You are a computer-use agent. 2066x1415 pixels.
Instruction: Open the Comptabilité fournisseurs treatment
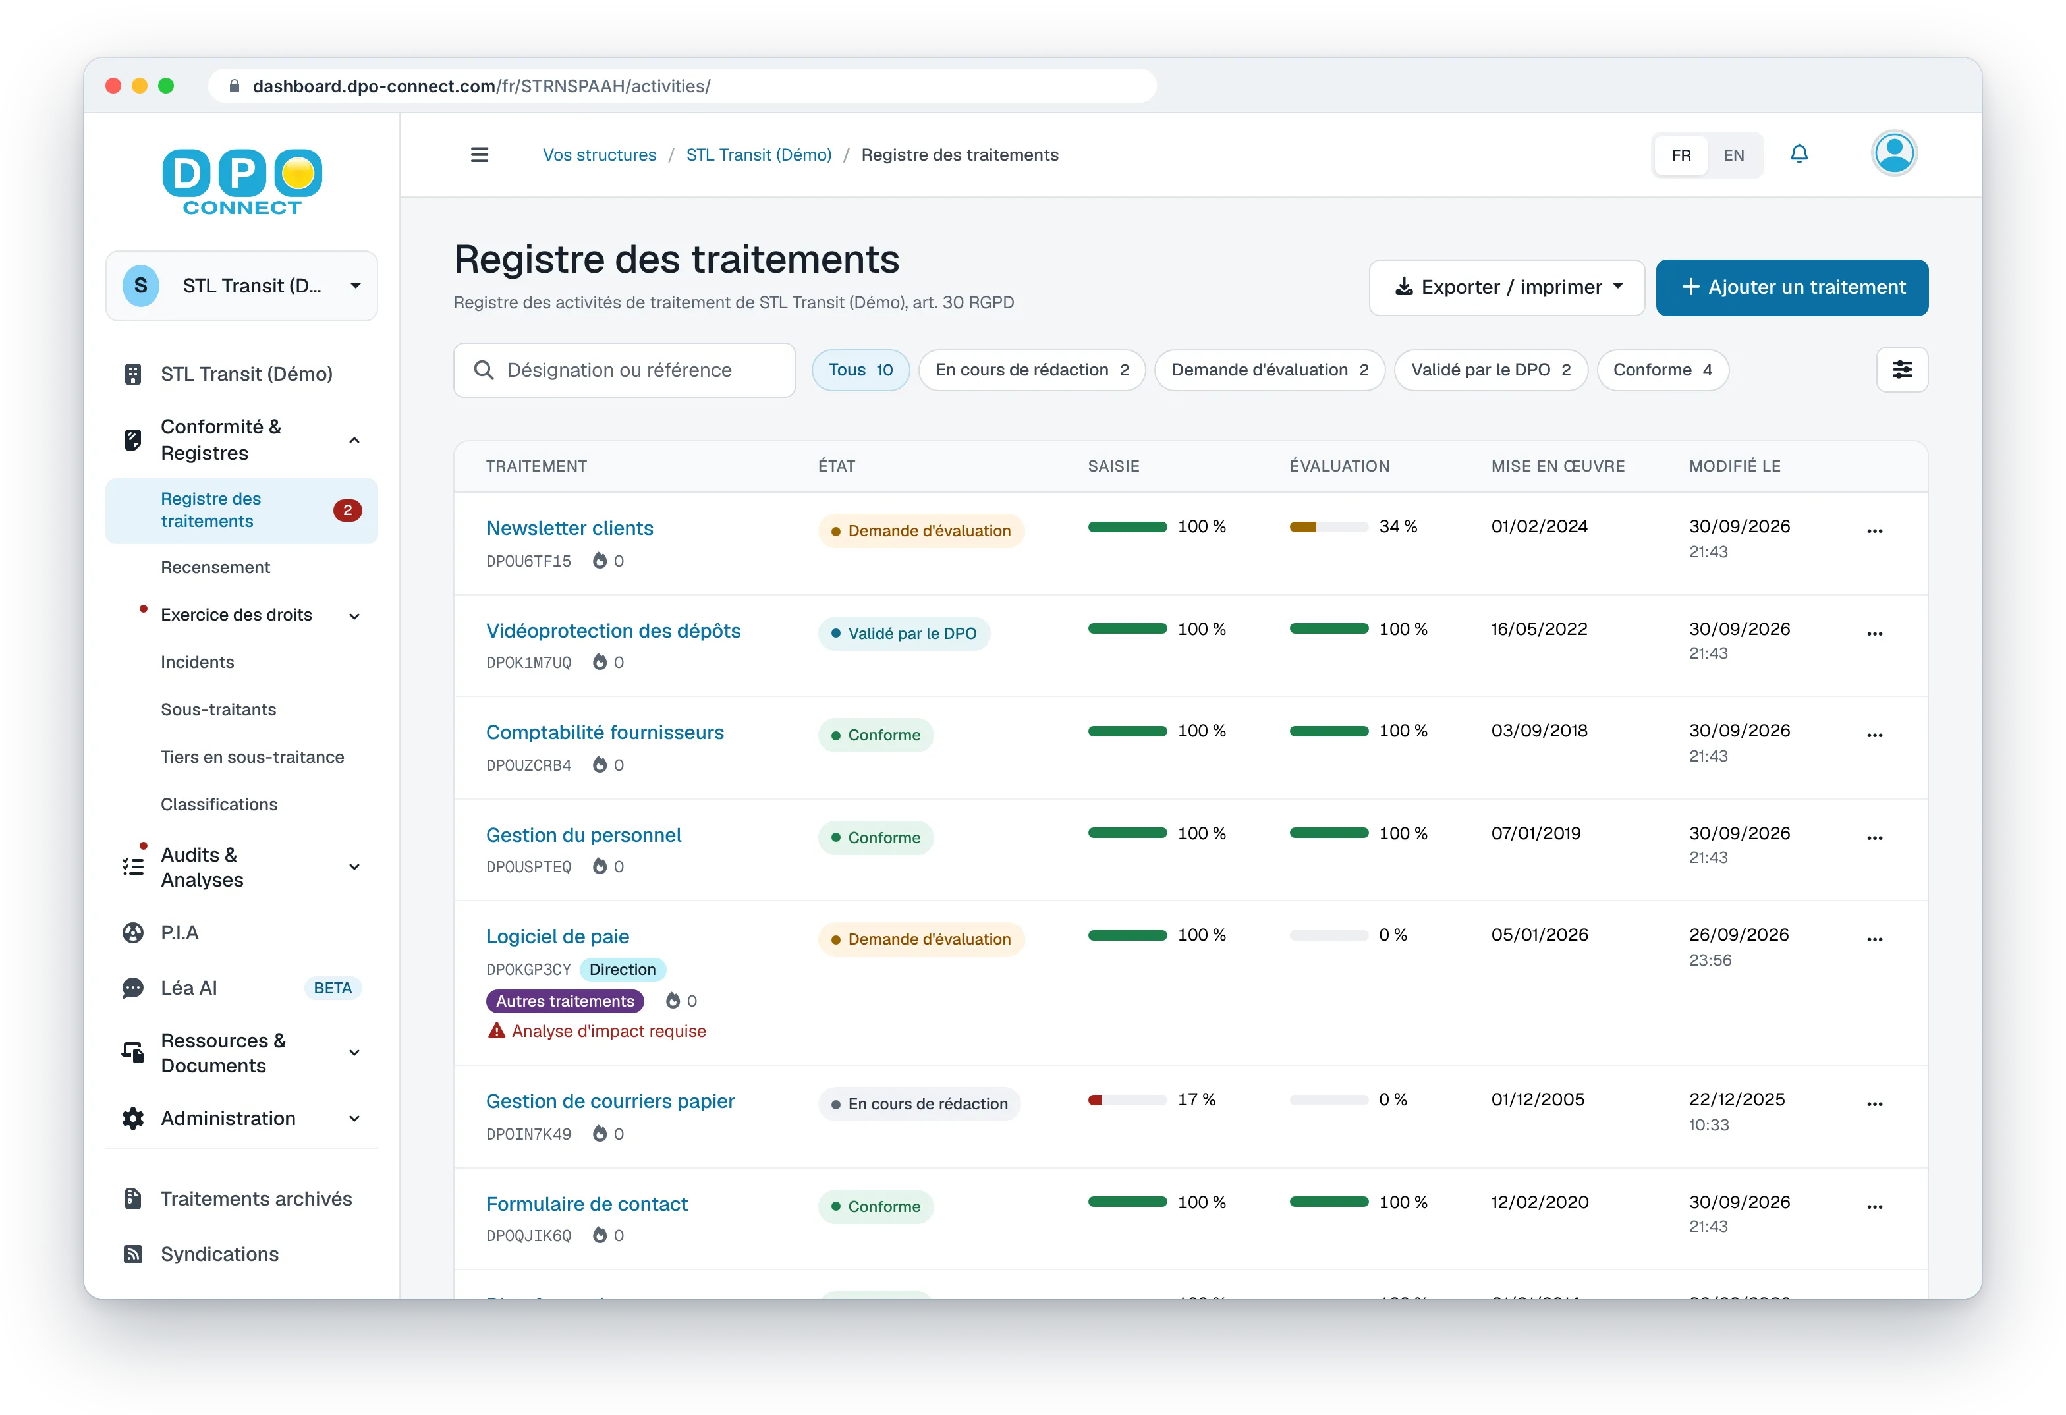coord(605,733)
